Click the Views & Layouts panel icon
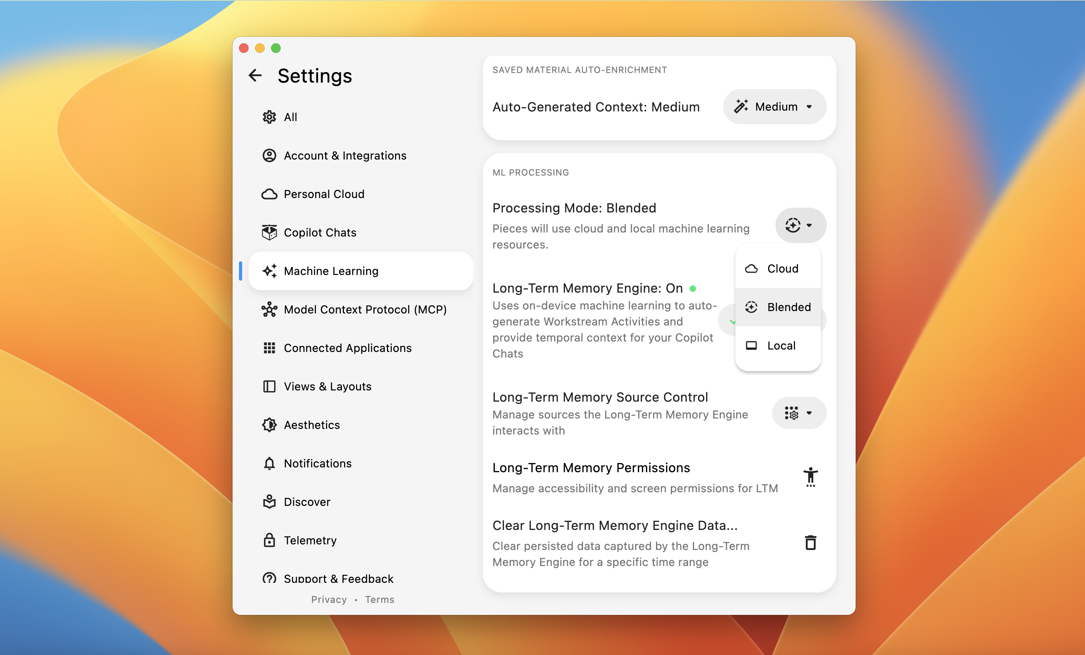 [x=269, y=386]
